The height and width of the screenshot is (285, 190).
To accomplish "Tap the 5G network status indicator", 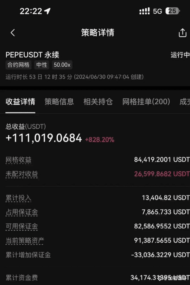I will [x=158, y=11].
